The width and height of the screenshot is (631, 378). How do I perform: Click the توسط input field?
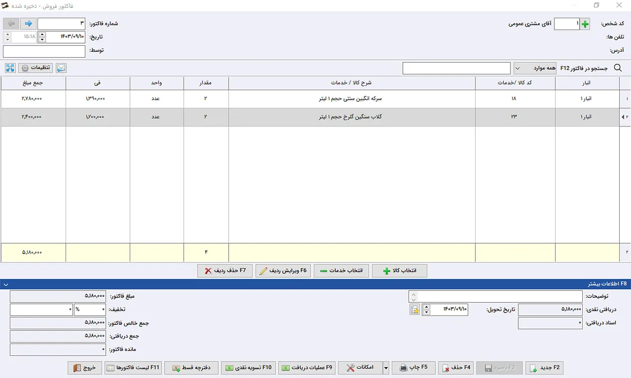44,51
